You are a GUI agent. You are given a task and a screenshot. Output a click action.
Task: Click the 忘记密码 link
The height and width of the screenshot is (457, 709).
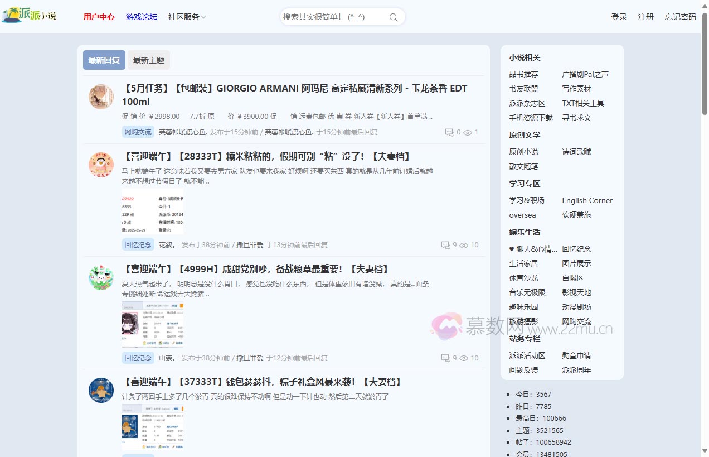click(x=680, y=17)
